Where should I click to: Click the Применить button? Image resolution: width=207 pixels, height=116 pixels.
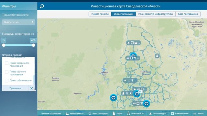tap(15, 88)
